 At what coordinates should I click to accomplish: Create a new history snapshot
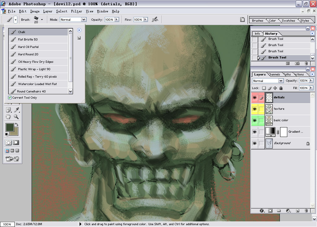[297, 63]
